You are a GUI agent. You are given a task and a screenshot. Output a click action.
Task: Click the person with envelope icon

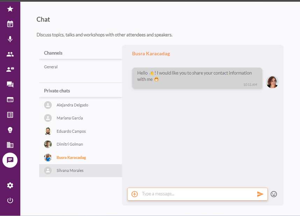click(x=10, y=69)
